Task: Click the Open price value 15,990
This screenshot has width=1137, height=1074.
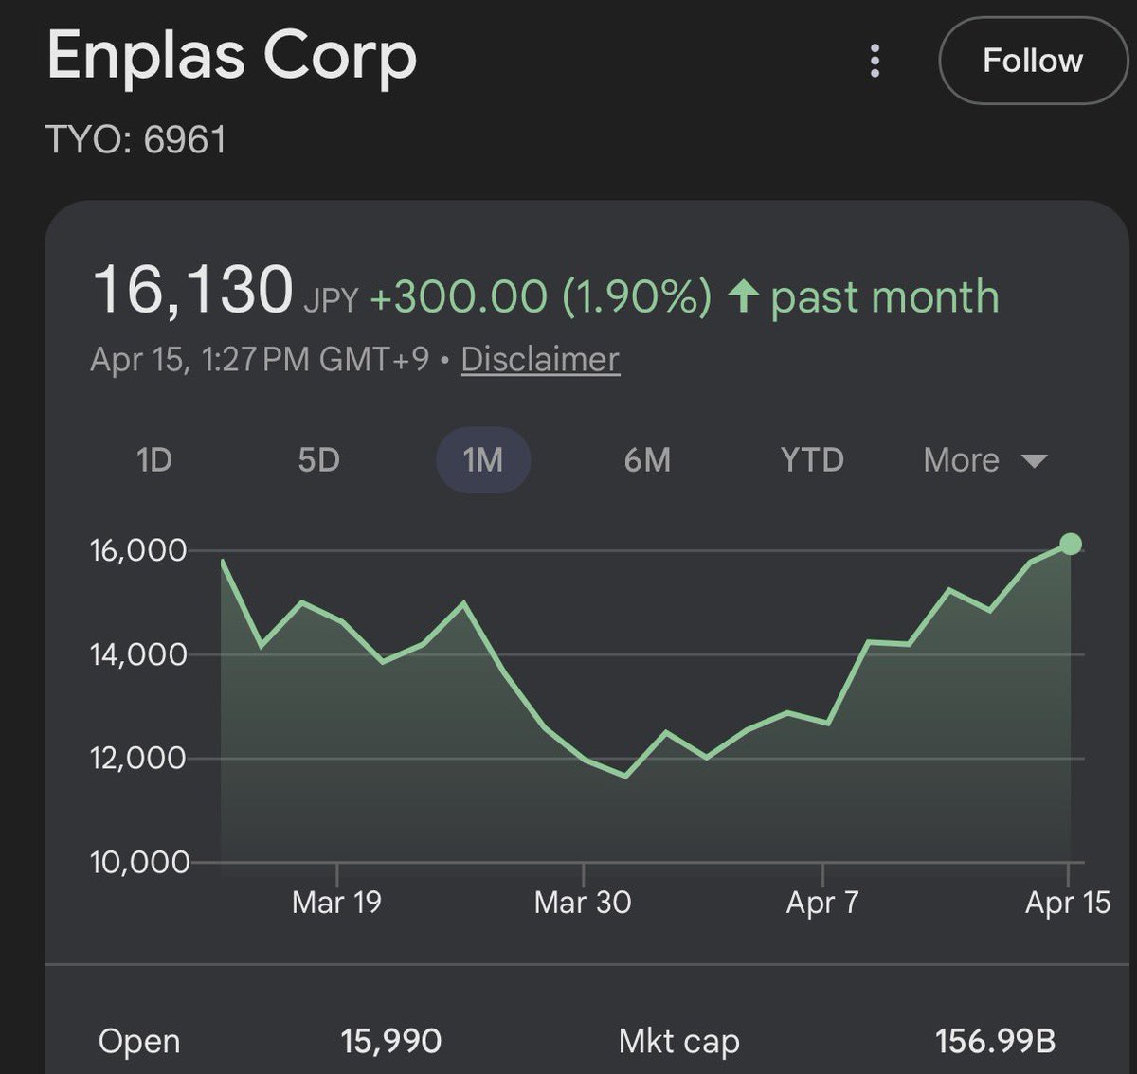Action: [x=391, y=1042]
